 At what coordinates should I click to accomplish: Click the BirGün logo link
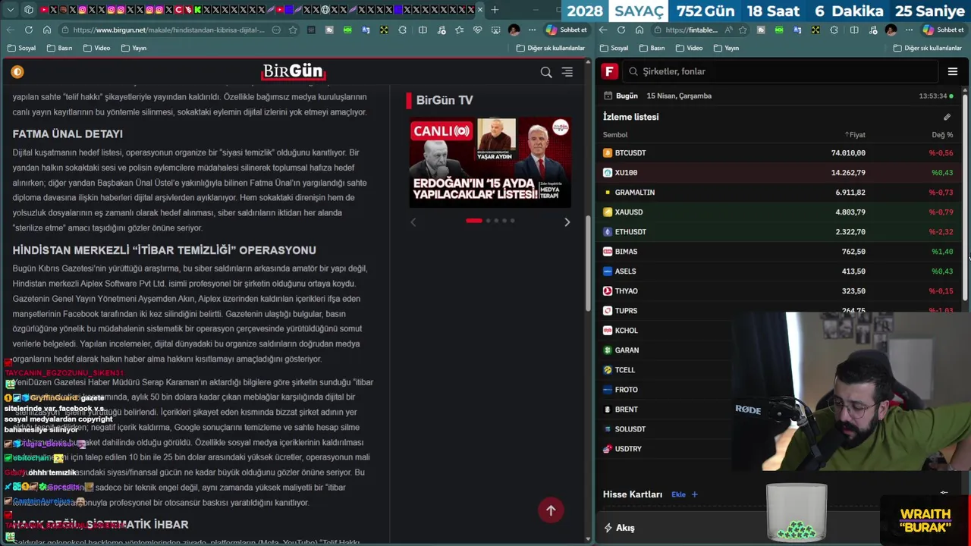293,72
